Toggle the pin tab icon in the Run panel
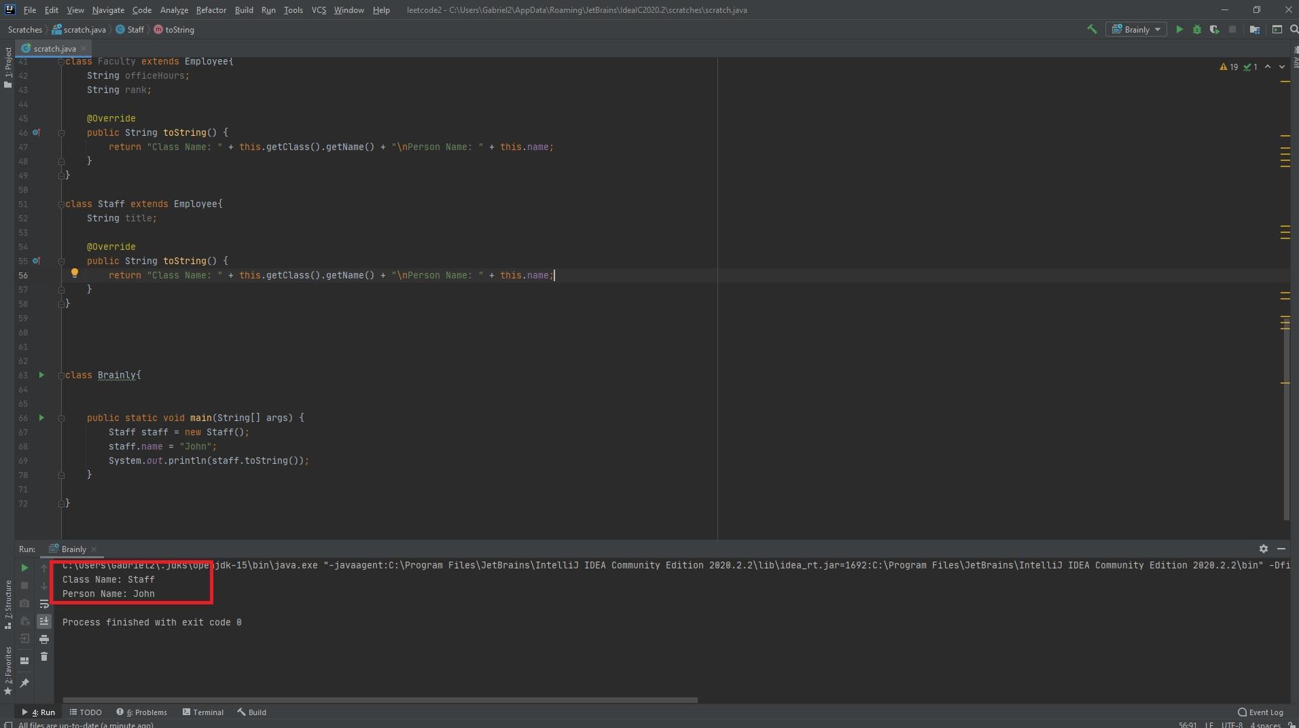Image resolution: width=1299 pixels, height=728 pixels. tap(24, 682)
